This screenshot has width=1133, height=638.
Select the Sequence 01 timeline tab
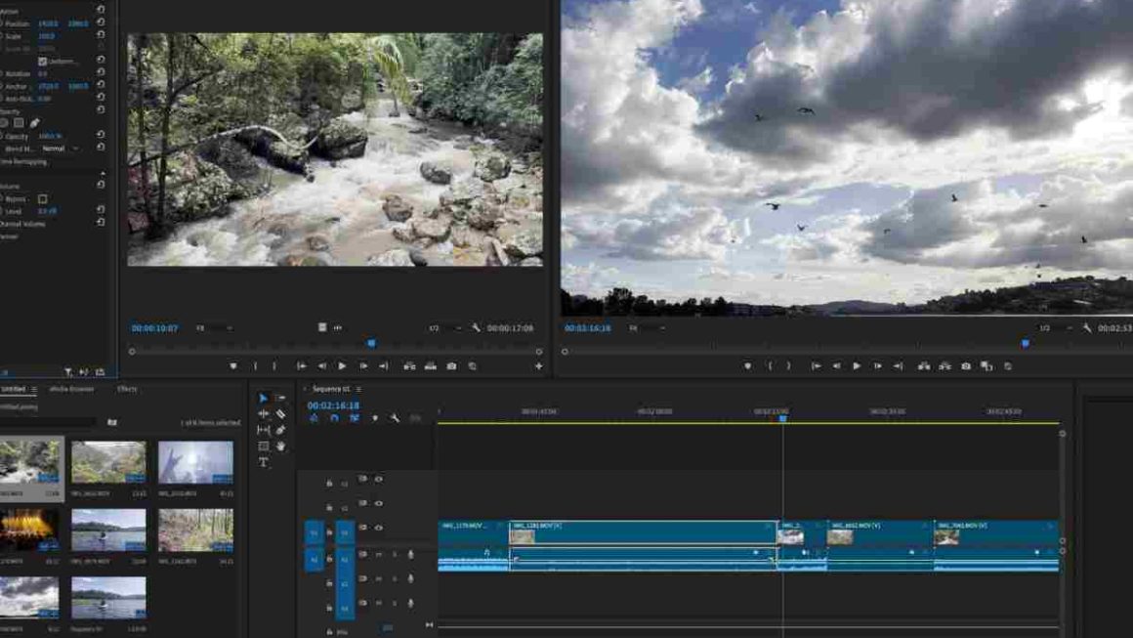331,390
